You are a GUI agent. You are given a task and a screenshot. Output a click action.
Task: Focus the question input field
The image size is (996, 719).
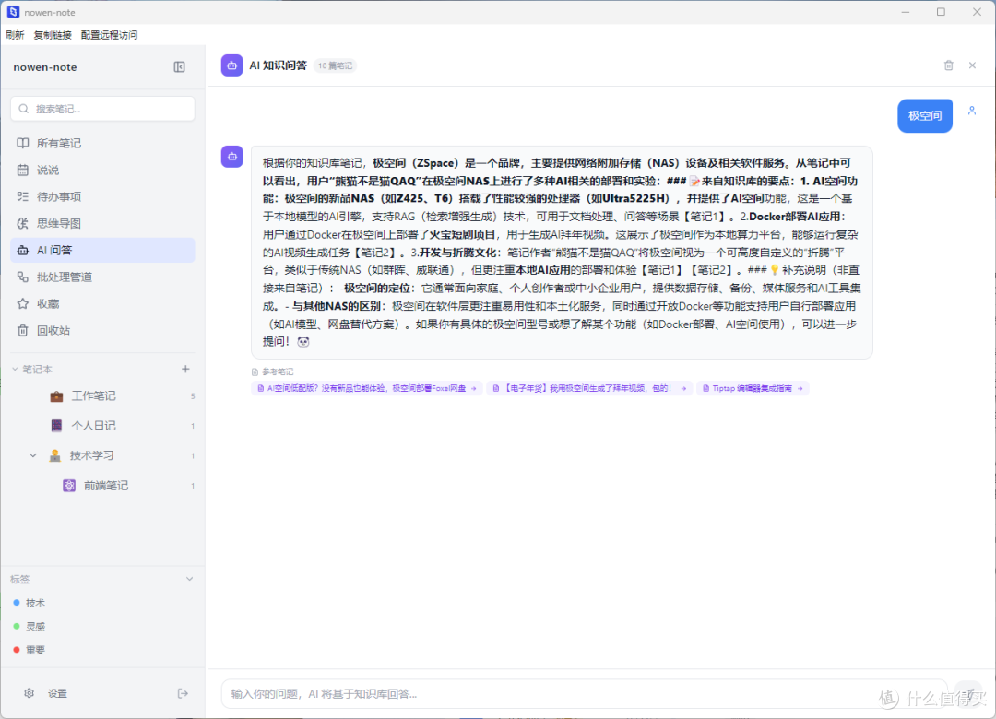click(585, 693)
